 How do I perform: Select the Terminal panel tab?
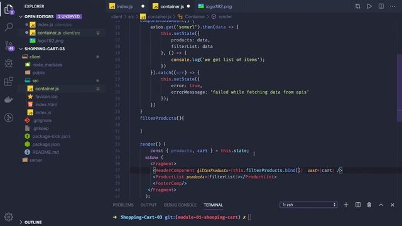(214, 205)
